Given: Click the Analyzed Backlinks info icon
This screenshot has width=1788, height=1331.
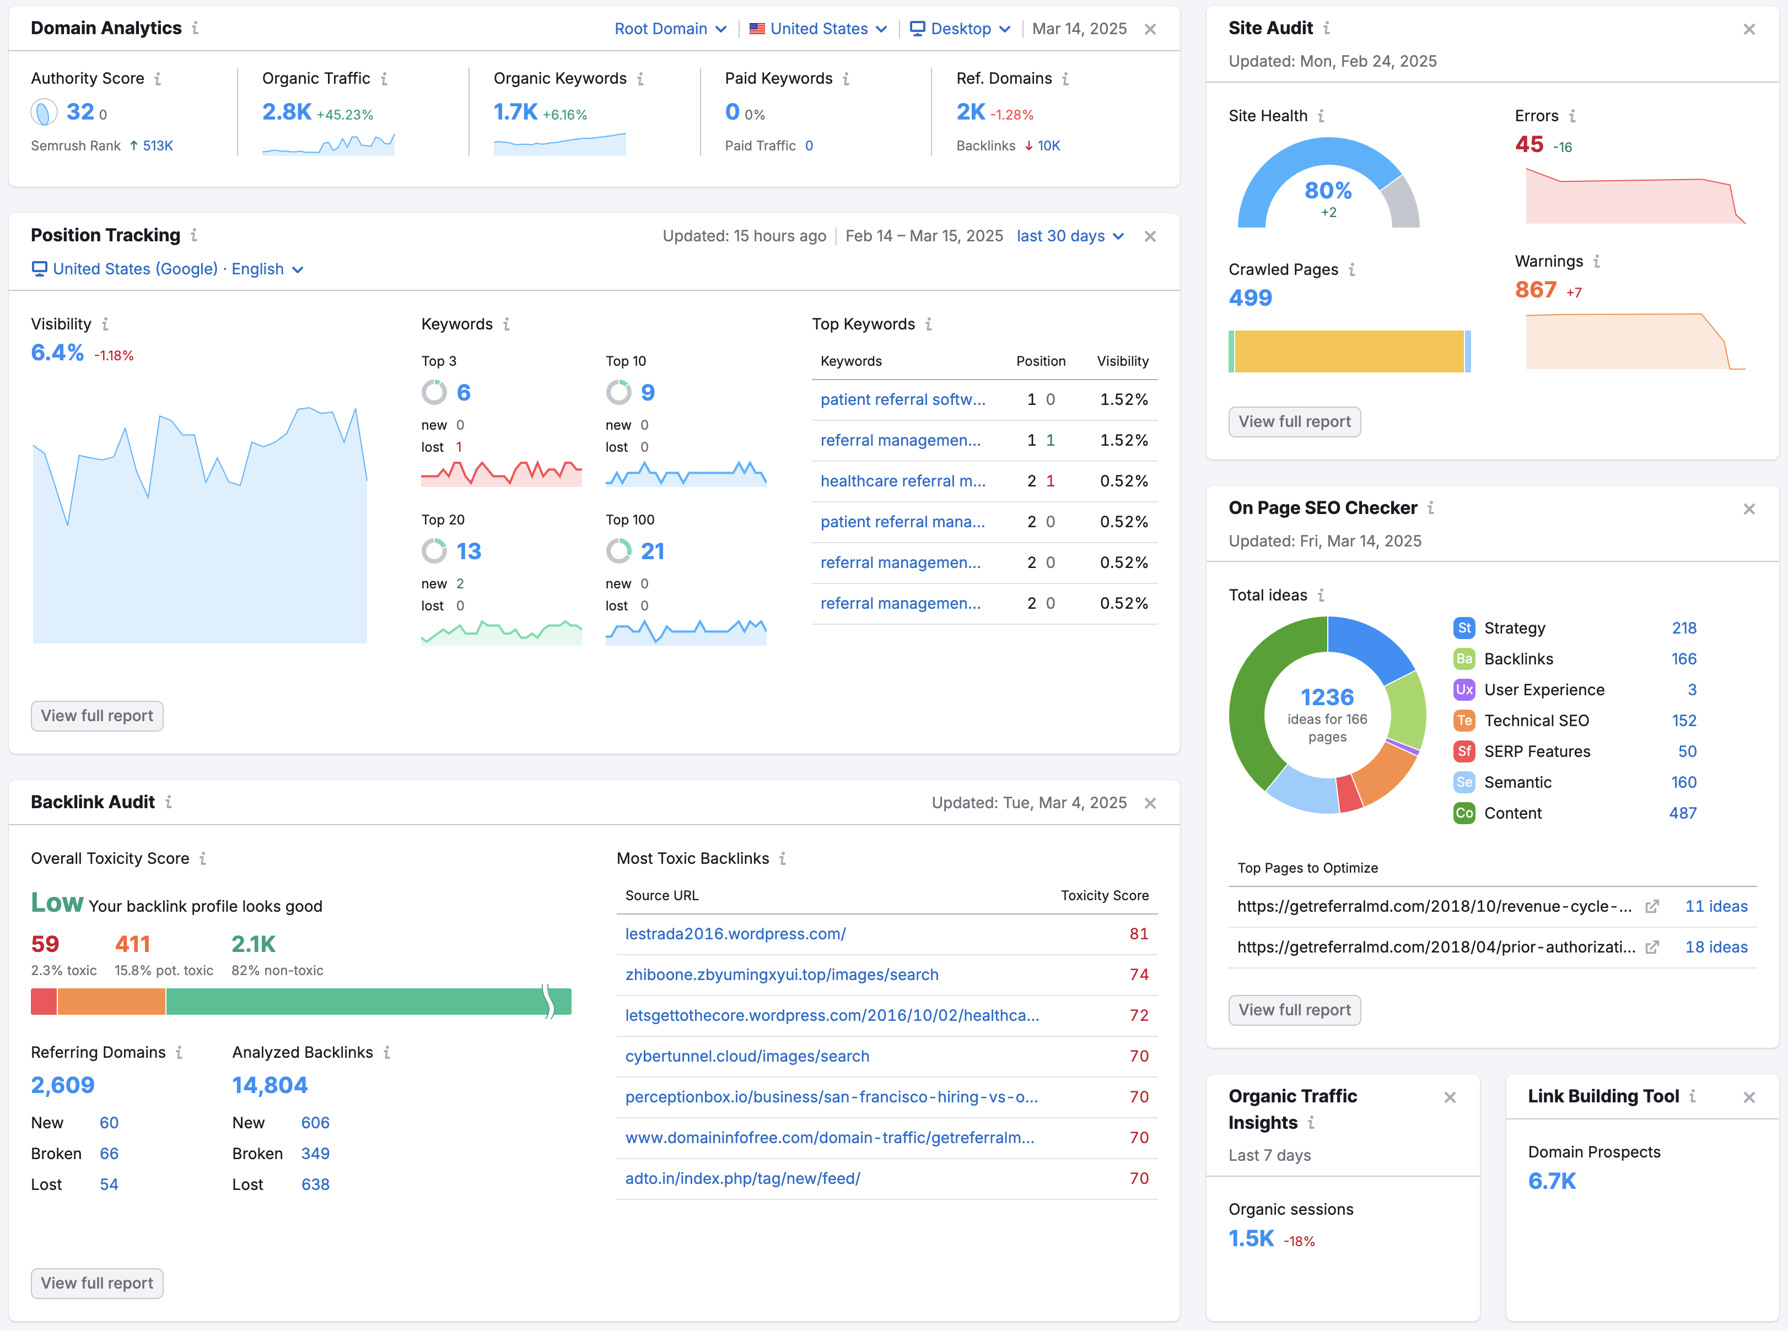Looking at the screenshot, I should (387, 1052).
